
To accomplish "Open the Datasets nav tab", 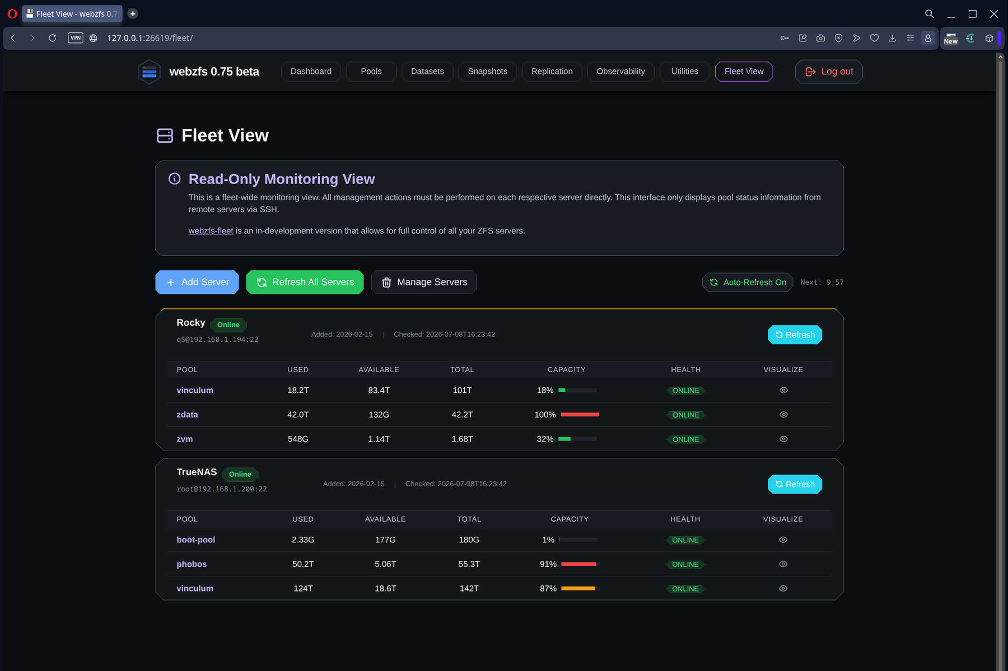I will point(427,71).
